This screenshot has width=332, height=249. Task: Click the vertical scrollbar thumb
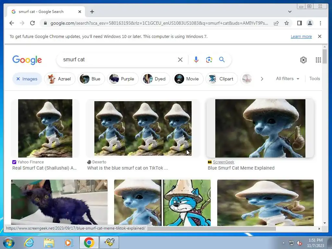325,56
